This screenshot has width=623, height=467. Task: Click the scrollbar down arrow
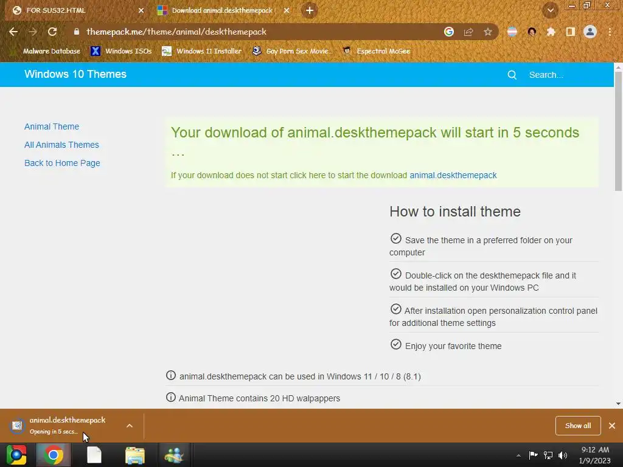(618, 404)
